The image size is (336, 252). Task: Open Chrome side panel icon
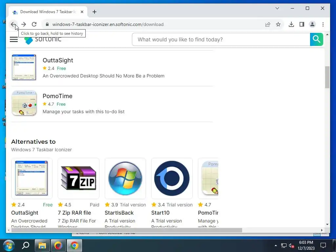[x=302, y=24]
